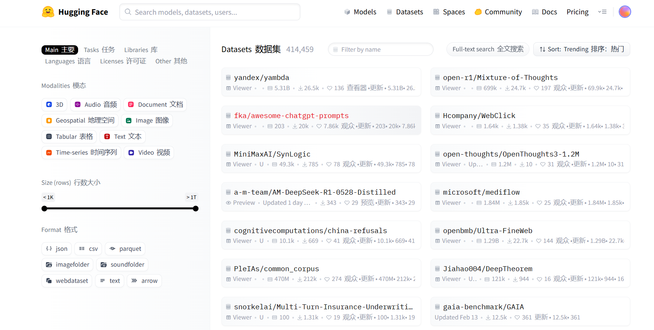Toggle the Tabular modality filter
The image size is (654, 330).
69,137
